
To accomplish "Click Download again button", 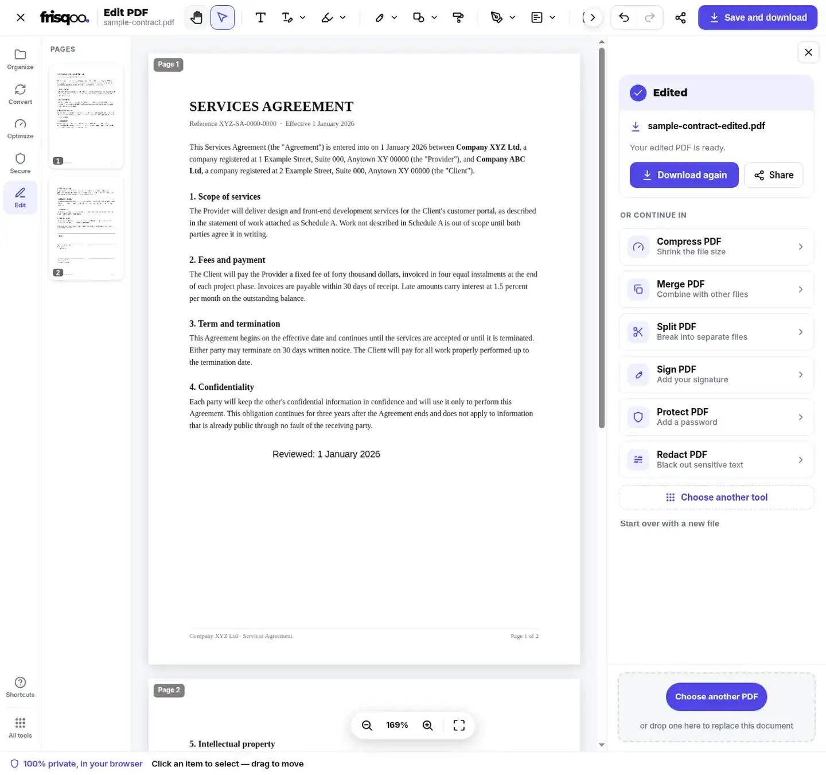I will (x=684, y=175).
